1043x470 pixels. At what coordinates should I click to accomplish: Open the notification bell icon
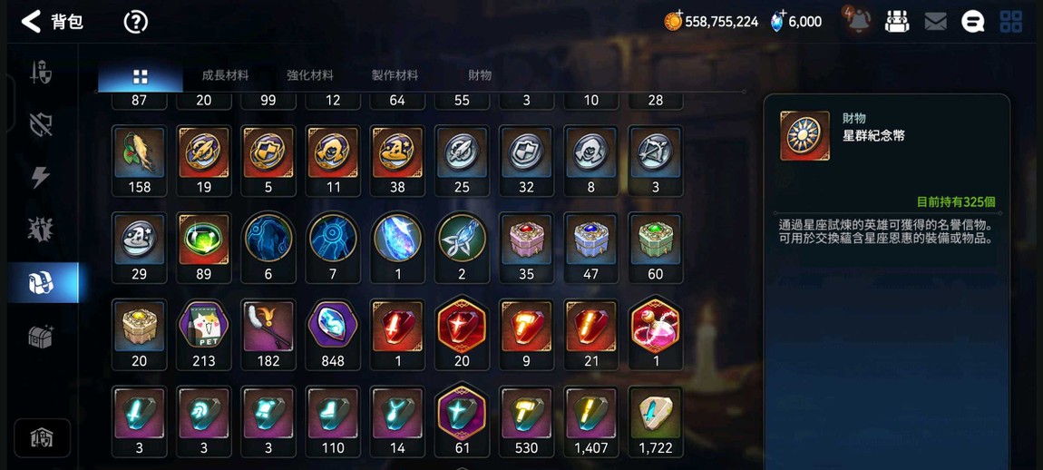857,21
